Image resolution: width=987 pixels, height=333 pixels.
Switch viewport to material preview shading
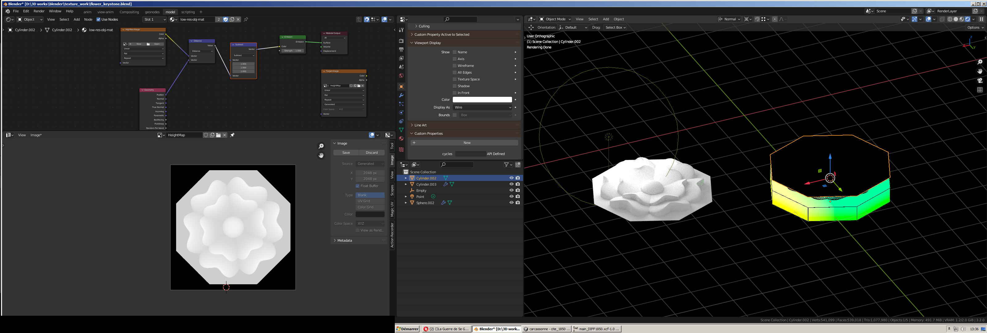click(x=962, y=19)
